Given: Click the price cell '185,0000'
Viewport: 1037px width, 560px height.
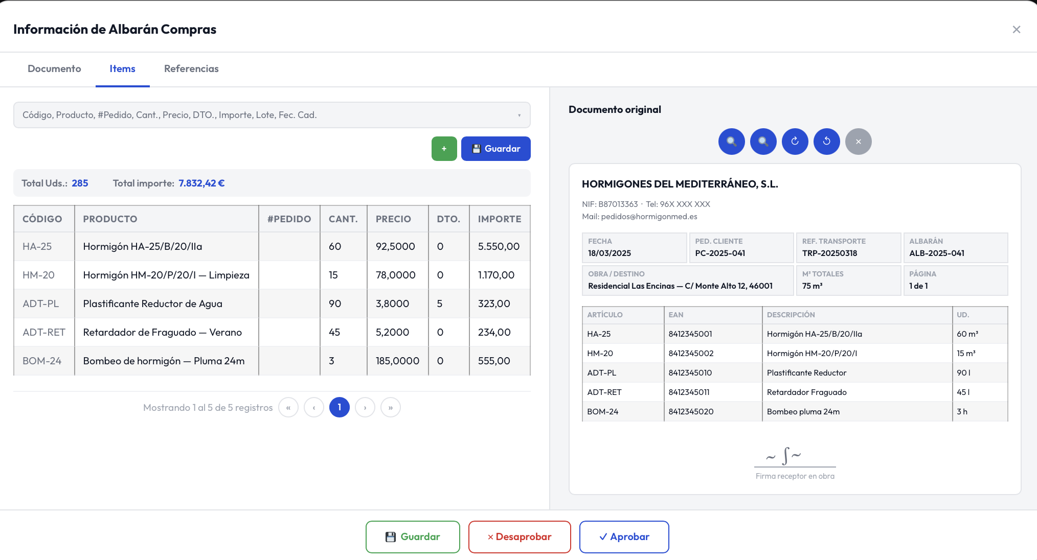Looking at the screenshot, I should coord(398,361).
